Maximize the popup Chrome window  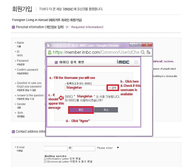(139, 45)
